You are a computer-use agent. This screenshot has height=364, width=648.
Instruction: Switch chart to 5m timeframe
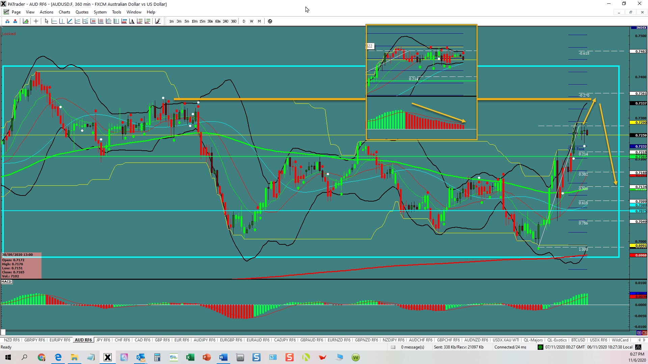point(187,21)
